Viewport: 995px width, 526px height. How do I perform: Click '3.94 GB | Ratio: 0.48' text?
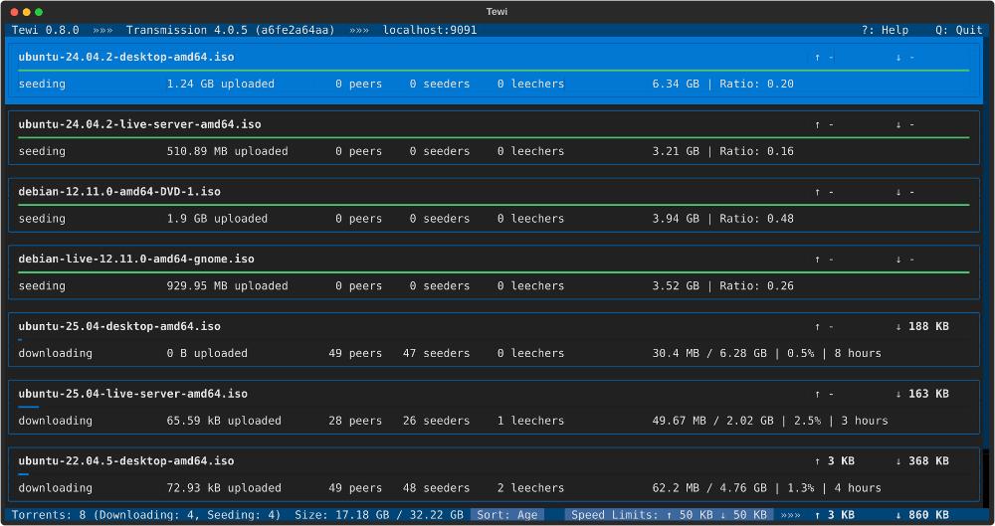point(722,219)
